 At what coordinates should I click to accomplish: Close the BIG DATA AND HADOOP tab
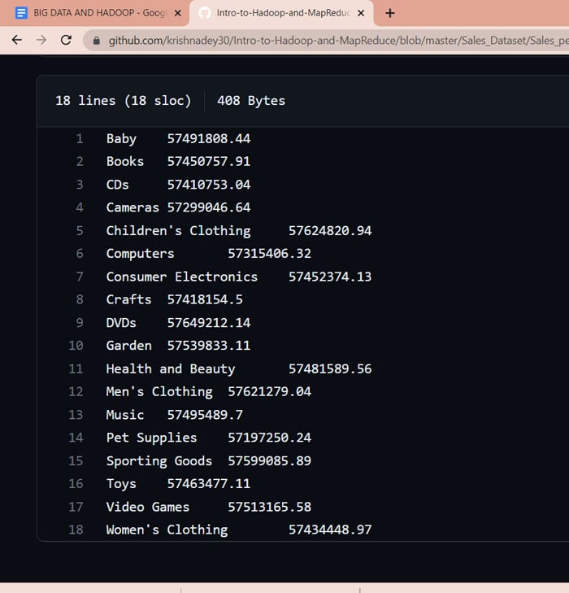tap(178, 13)
